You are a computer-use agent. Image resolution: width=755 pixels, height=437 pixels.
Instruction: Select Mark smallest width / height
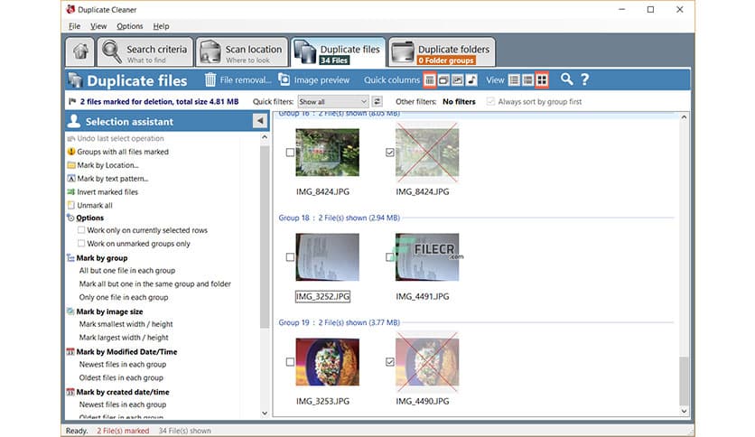(126, 324)
